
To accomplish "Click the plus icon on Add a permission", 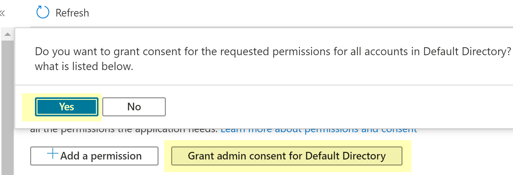I will pyautogui.click(x=53, y=154).
